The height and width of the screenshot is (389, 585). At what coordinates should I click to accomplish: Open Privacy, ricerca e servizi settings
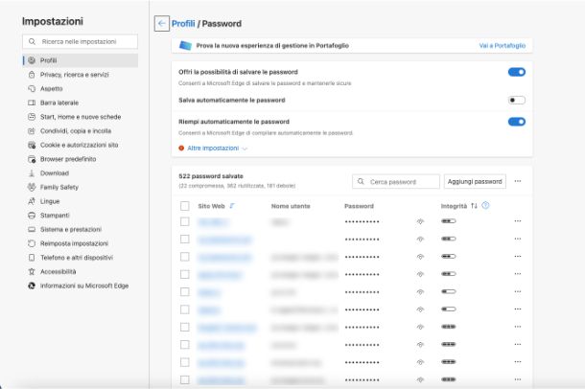(74, 75)
